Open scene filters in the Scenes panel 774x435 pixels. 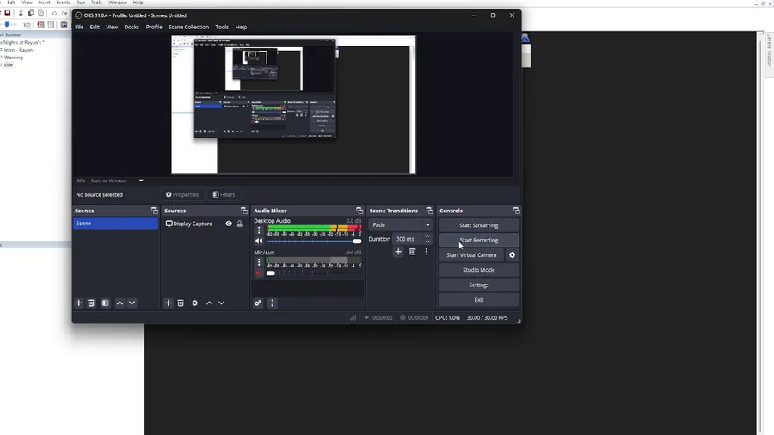[x=105, y=303]
